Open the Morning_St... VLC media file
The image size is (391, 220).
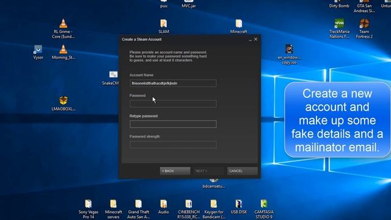[64, 52]
